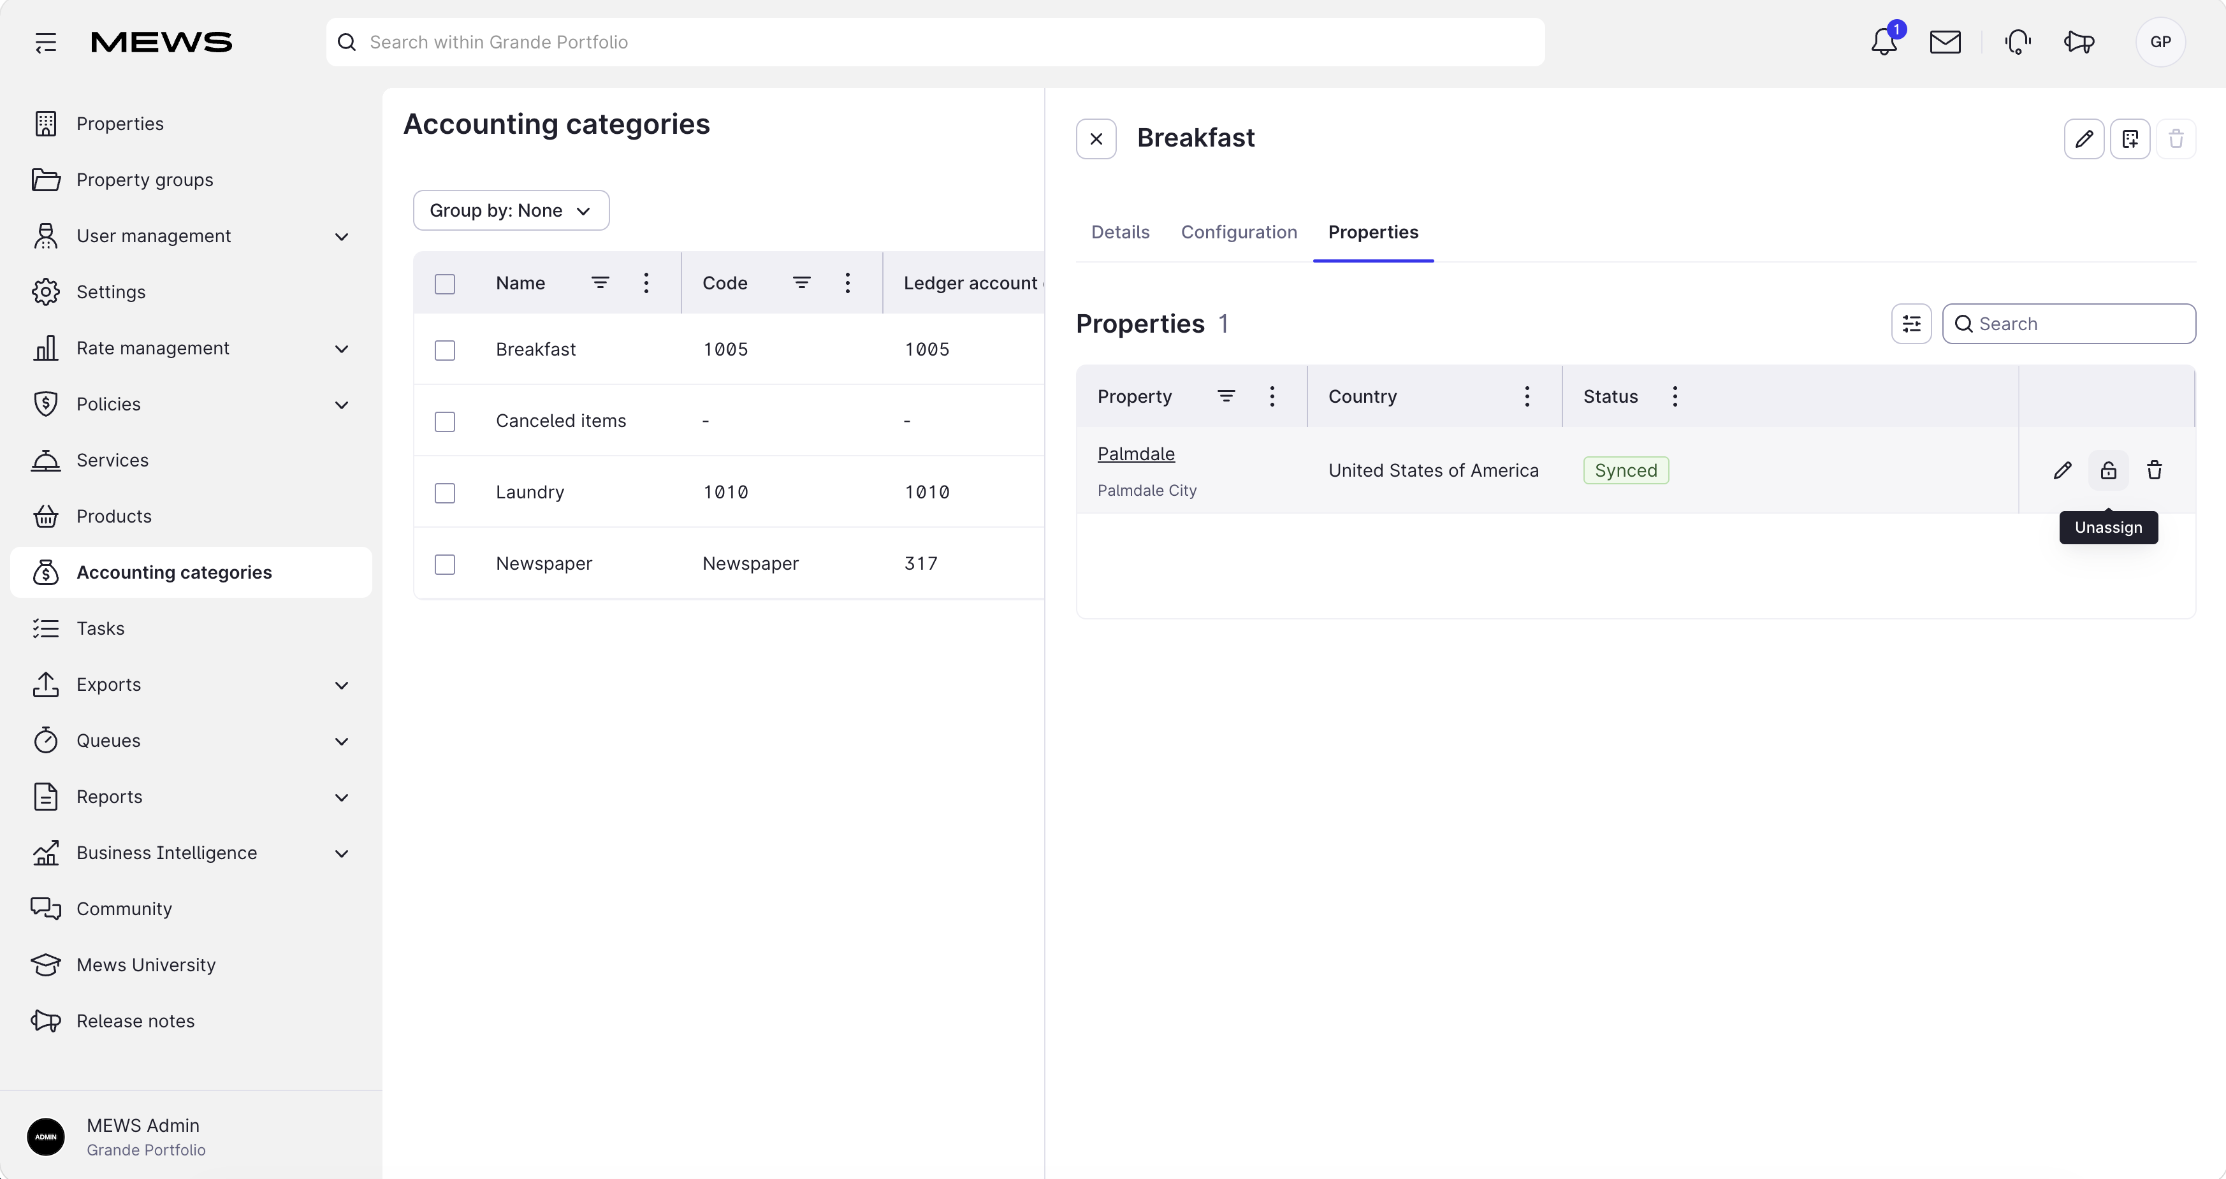Open the headset support icon
The width and height of the screenshot is (2226, 1179).
coord(2017,42)
